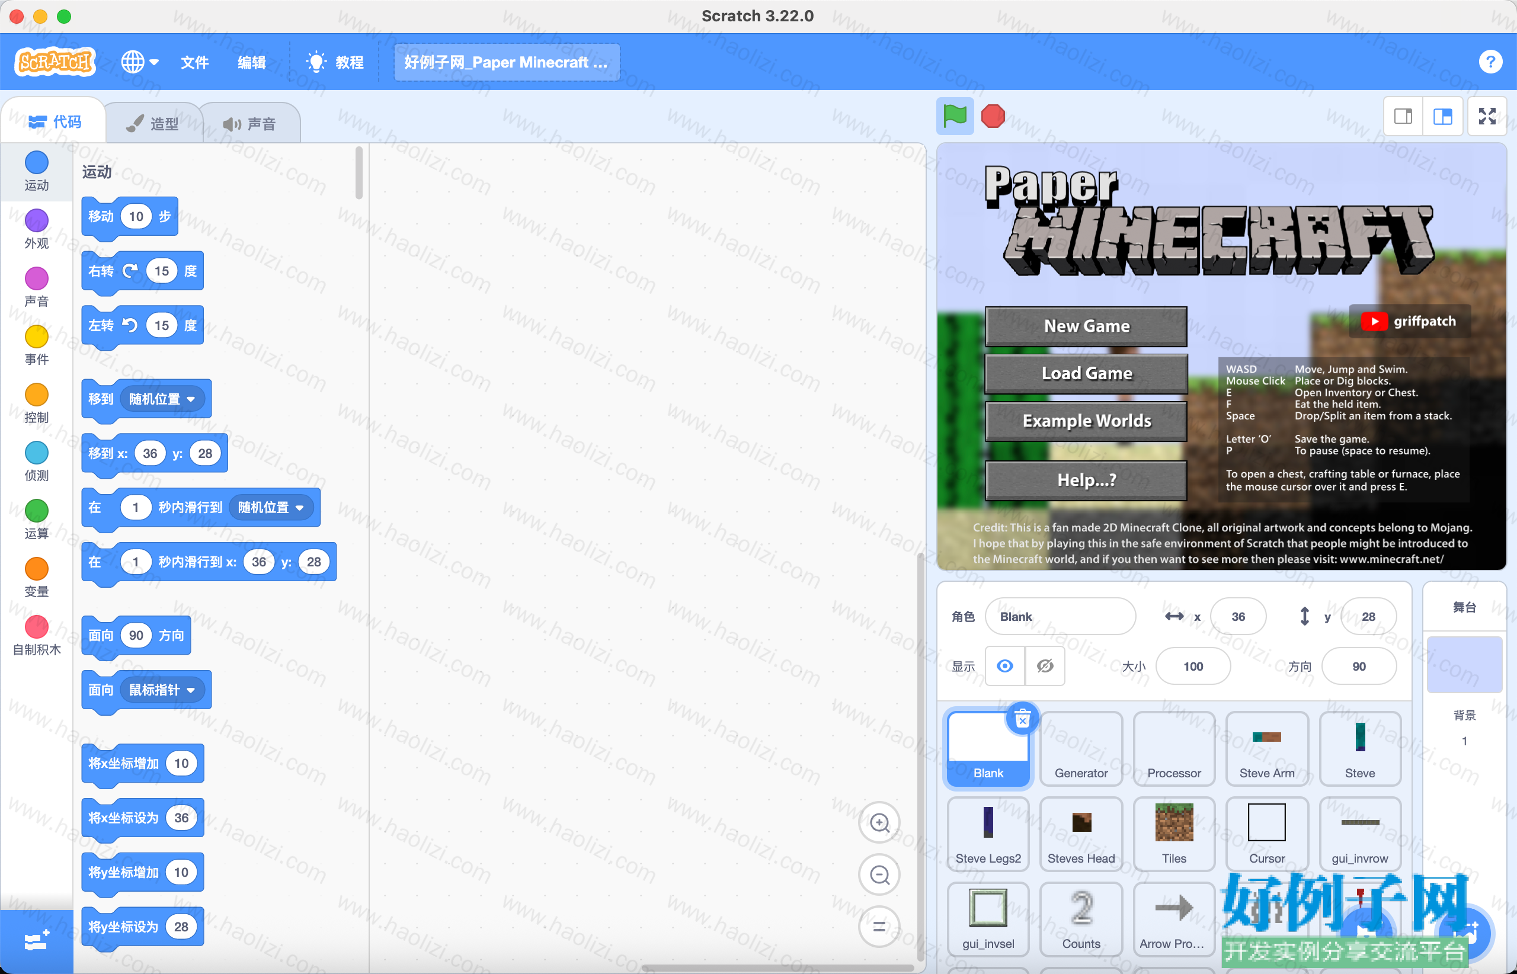The height and width of the screenshot is (974, 1517).
Task: Select the Cursor sprite
Action: pos(1266,834)
